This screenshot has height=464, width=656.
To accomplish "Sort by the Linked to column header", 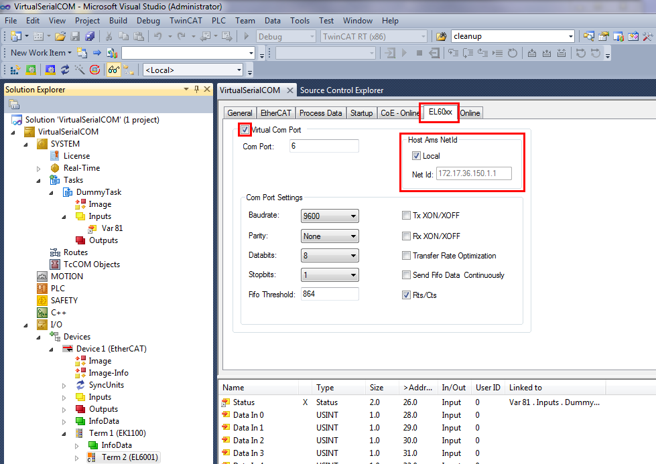I will pos(555,388).
